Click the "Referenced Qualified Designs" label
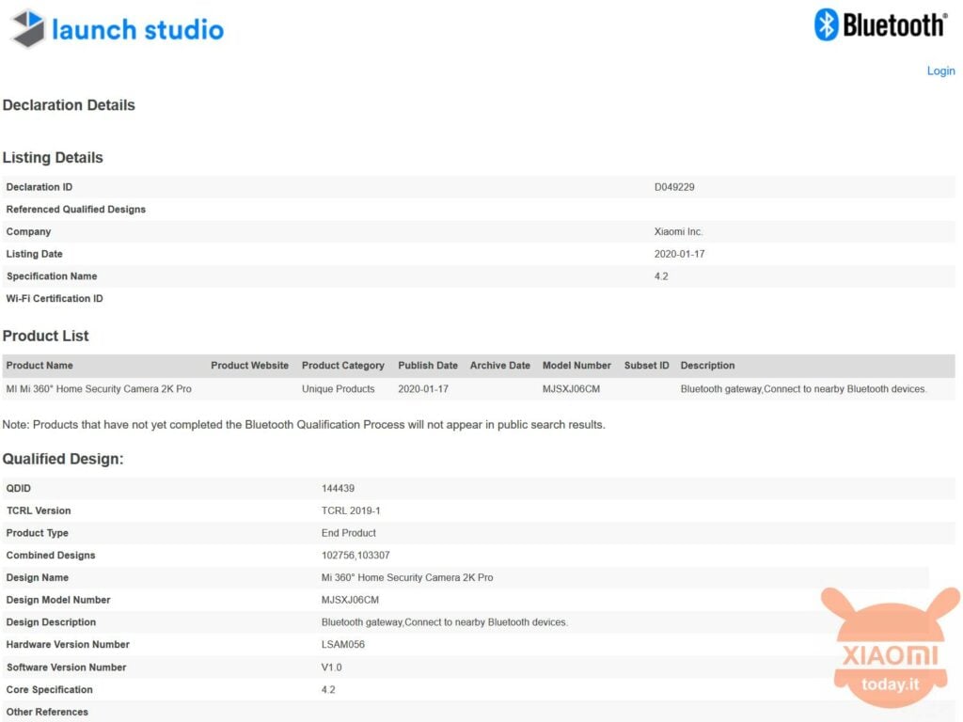The width and height of the screenshot is (963, 722). coord(76,210)
